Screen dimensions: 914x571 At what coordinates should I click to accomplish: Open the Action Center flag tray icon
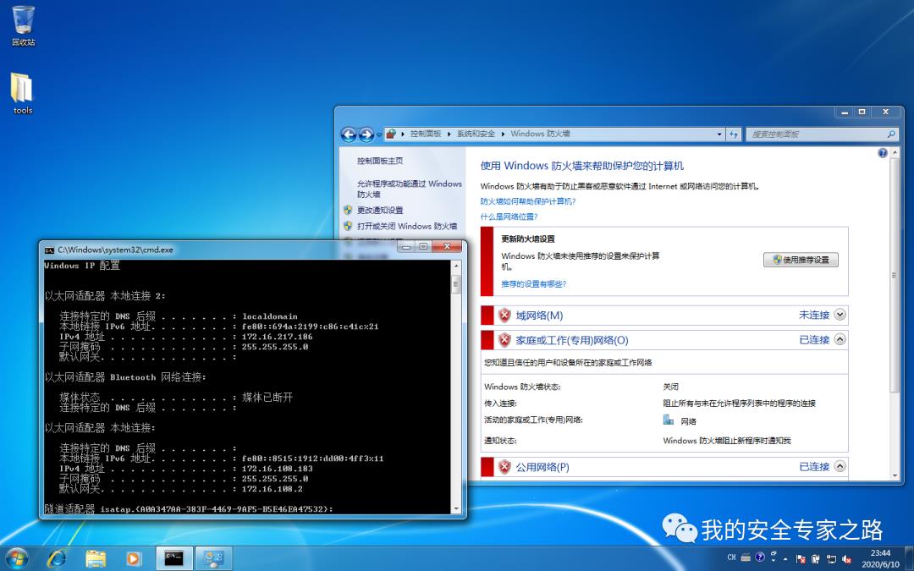[x=801, y=559]
